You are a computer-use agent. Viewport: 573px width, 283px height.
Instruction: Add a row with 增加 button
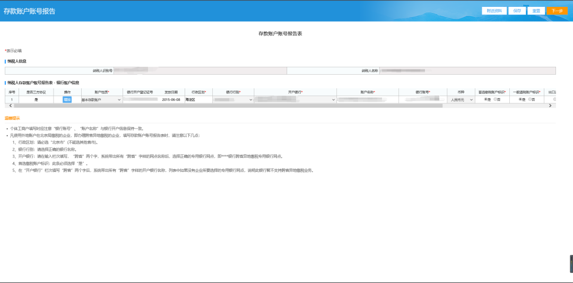pos(67,100)
